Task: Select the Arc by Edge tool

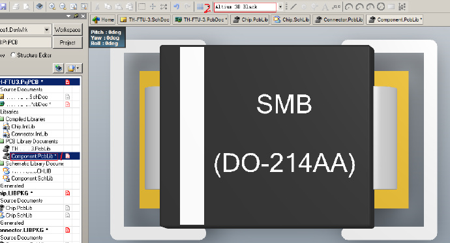Action: click(x=359, y=7)
